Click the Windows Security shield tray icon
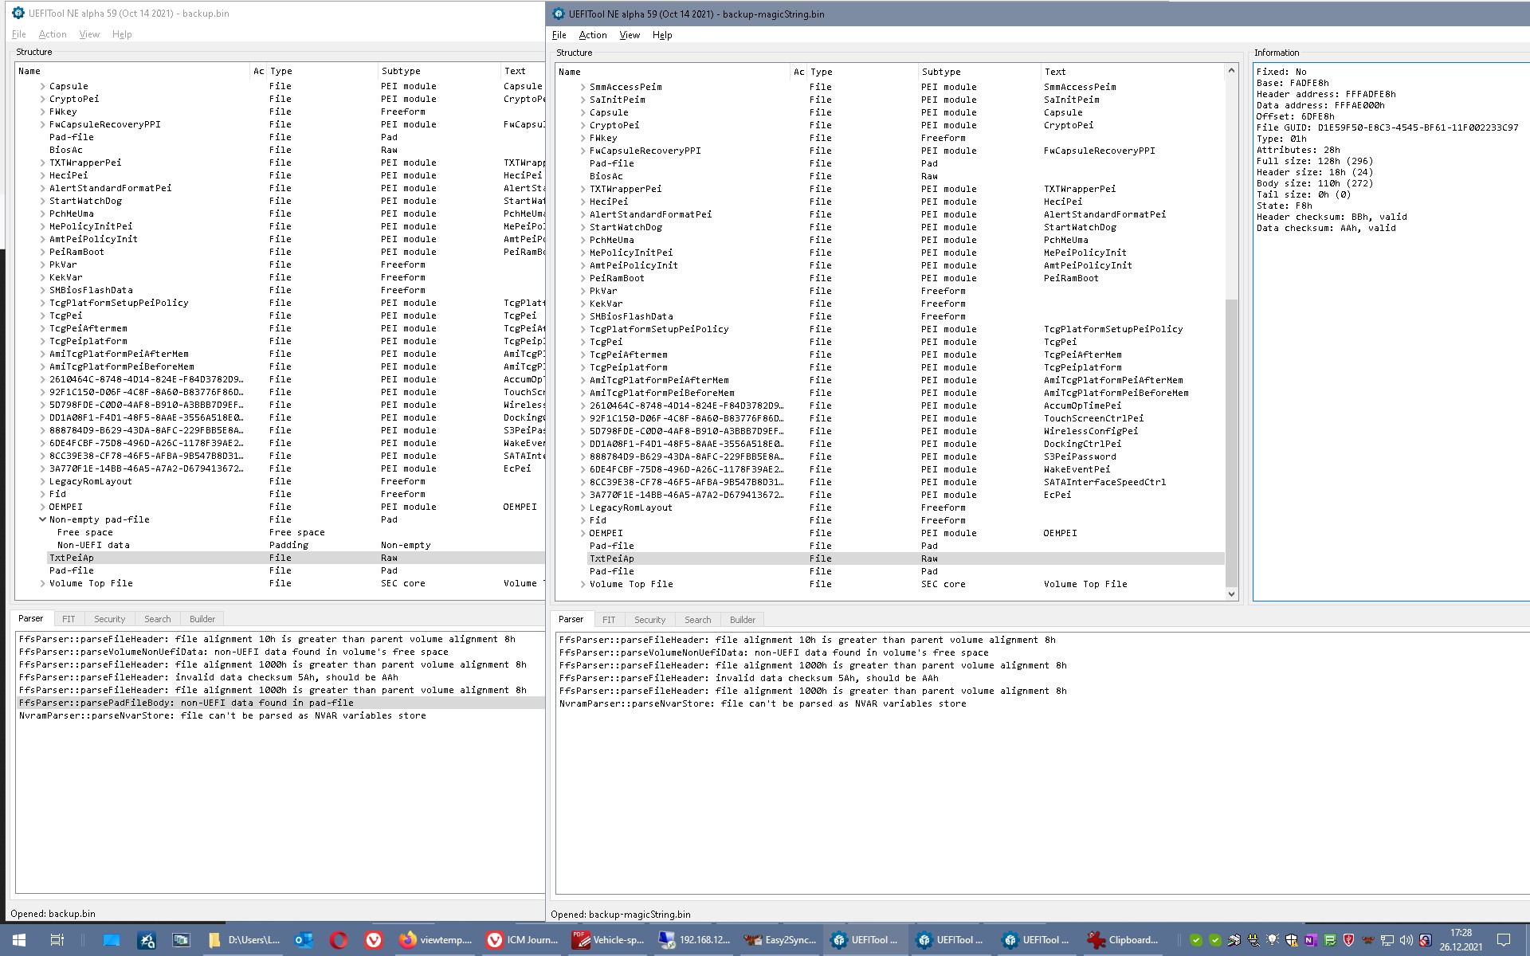This screenshot has width=1530, height=956. [1291, 940]
